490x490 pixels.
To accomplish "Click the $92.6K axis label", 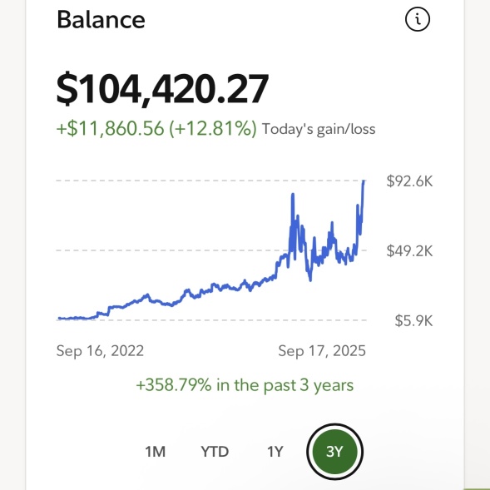I will point(409,181).
